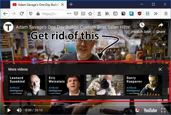The image size is (171, 115).
Task: Add video to Watch later
Action: (142, 28)
